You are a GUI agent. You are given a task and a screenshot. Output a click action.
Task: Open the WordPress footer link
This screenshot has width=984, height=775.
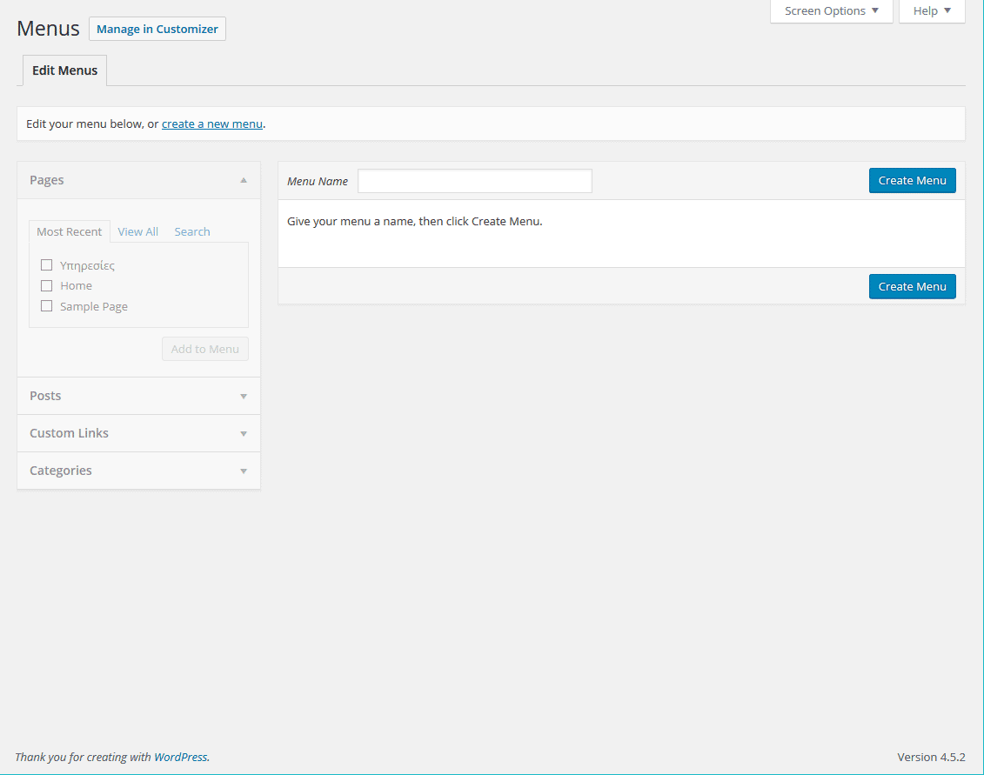181,757
